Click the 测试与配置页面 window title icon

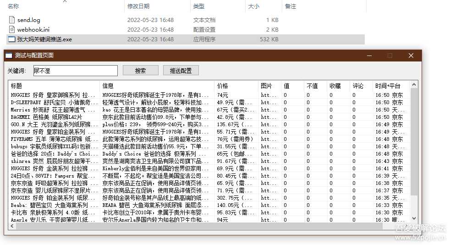9,56
